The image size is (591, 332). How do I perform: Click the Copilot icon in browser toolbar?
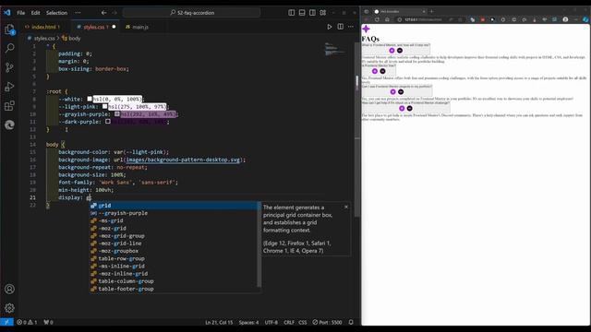585,19
